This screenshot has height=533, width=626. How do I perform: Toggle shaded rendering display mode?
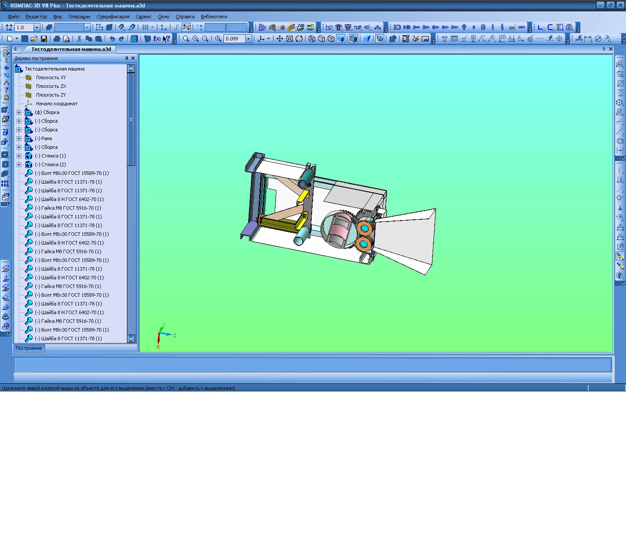(x=340, y=39)
